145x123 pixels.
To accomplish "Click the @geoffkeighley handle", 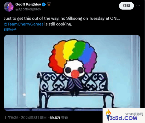I will pyautogui.click(x=28, y=9).
